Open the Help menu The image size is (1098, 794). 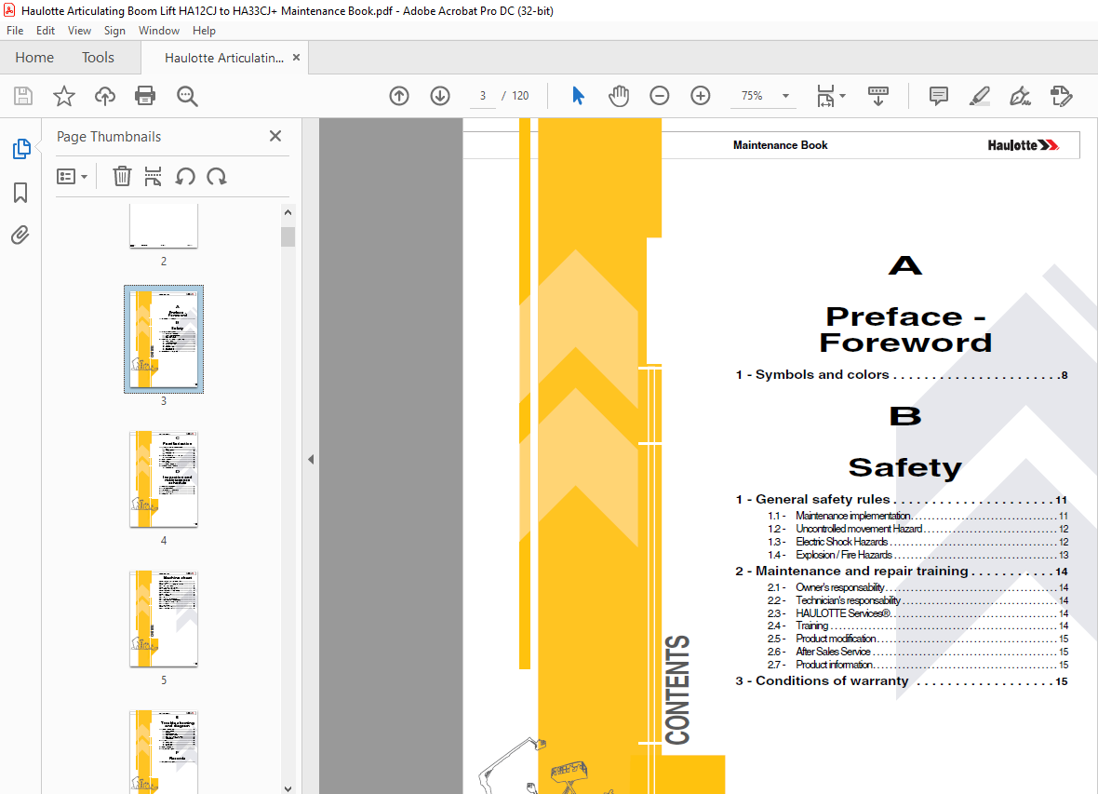(x=204, y=31)
